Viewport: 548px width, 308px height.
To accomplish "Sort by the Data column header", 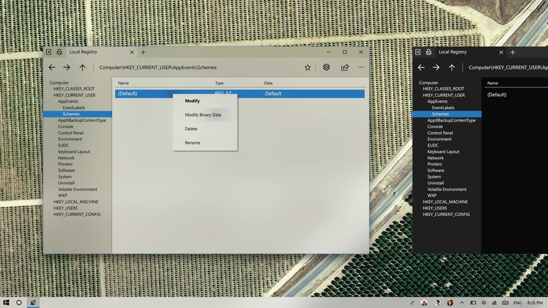I will tap(268, 83).
